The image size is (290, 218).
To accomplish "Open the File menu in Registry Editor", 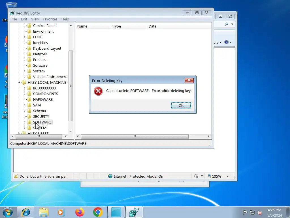I will coord(14,19).
